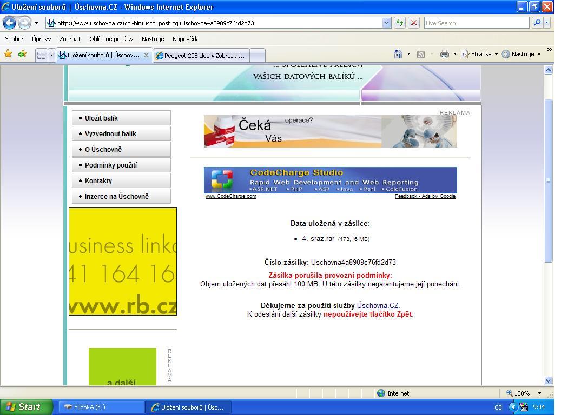Click the Home page icon
The image size is (561, 415).
(x=398, y=54)
